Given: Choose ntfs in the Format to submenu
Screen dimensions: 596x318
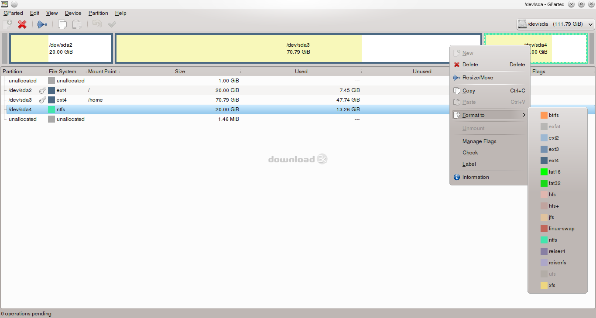Looking at the screenshot, I should click(x=557, y=240).
